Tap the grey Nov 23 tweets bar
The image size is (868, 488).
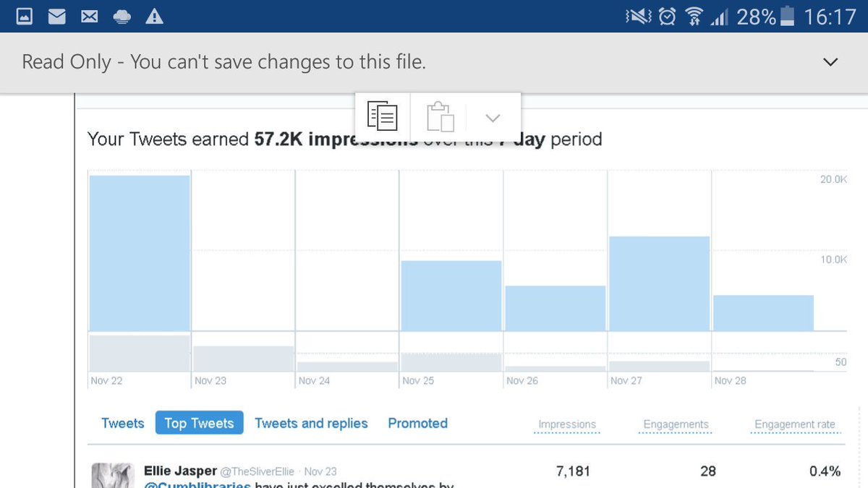pos(243,359)
